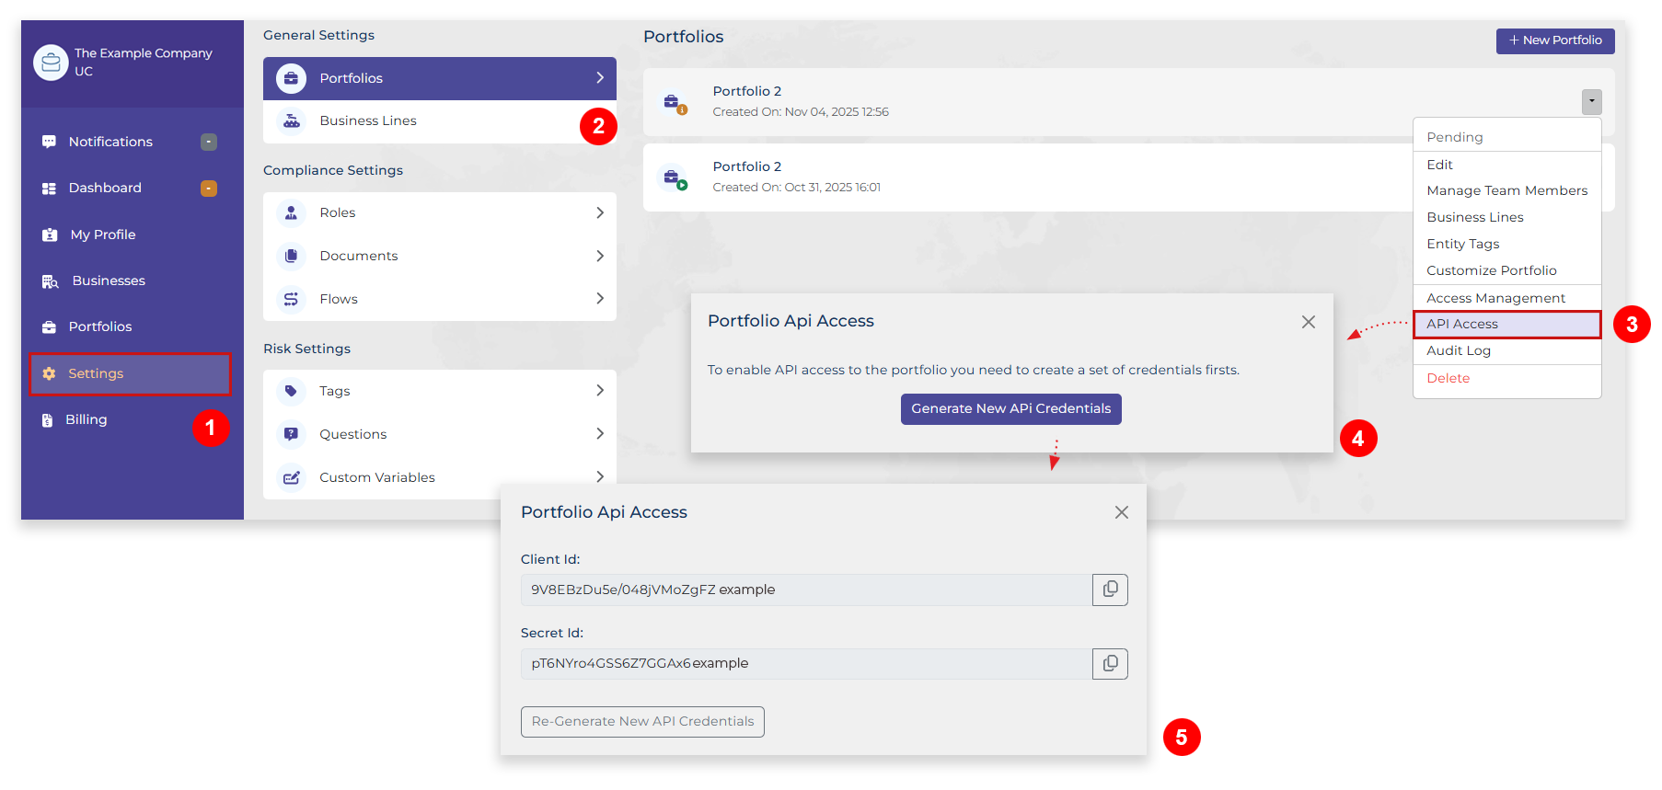The width and height of the screenshot is (1662, 790).
Task: Expand the Flows row chevron
Action: 600,299
